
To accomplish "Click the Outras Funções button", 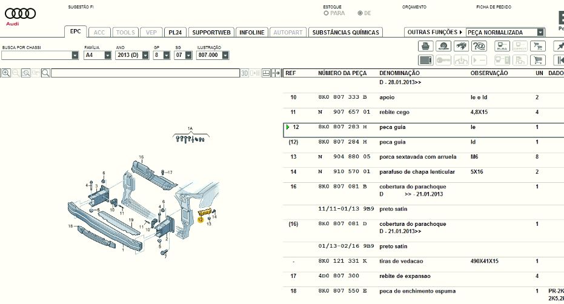I will (434, 32).
